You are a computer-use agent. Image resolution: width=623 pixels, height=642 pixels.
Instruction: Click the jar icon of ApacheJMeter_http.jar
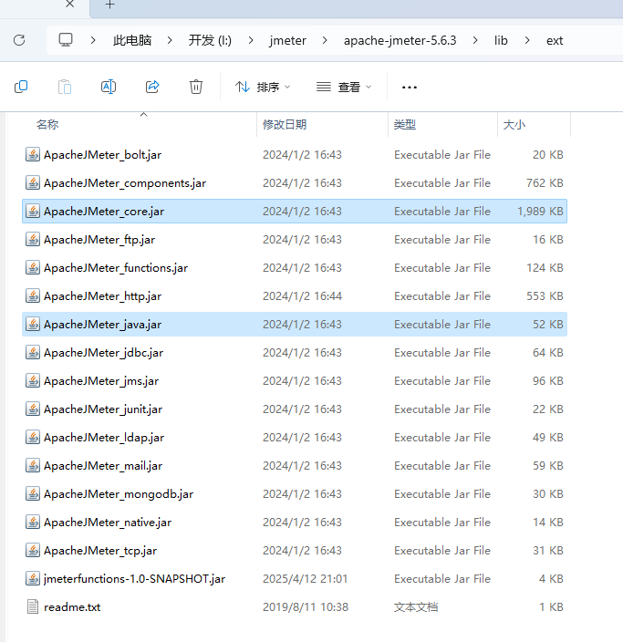point(33,296)
